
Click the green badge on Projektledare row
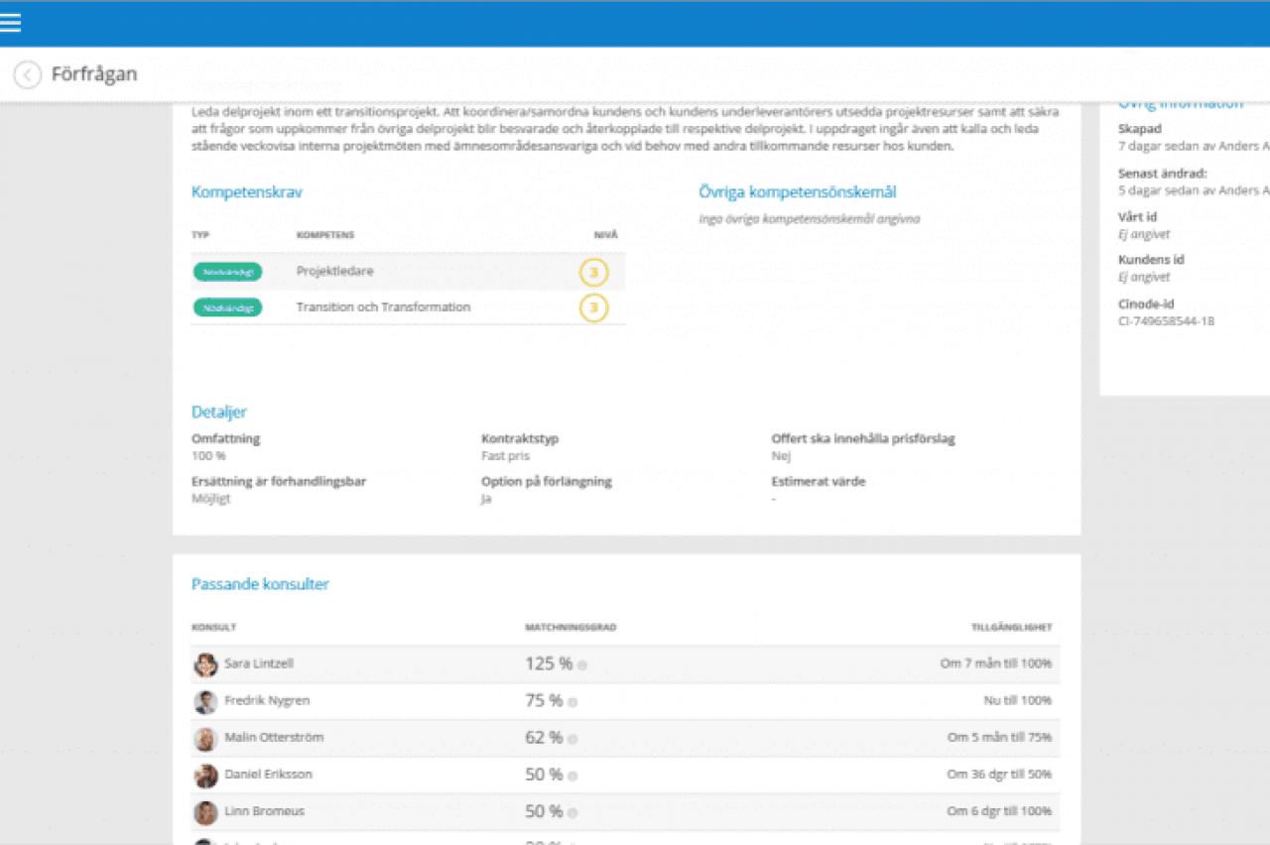coord(227,272)
